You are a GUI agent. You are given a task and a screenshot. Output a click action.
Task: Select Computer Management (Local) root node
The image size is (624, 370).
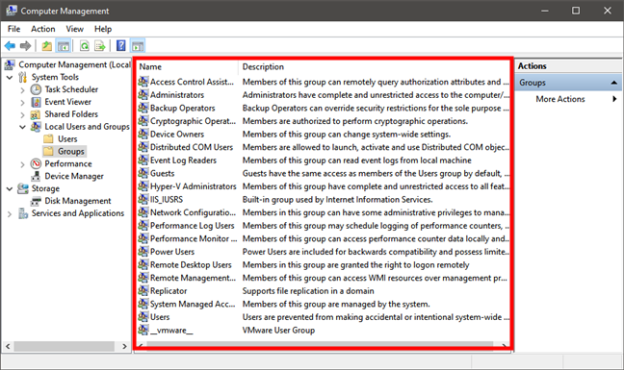point(74,64)
